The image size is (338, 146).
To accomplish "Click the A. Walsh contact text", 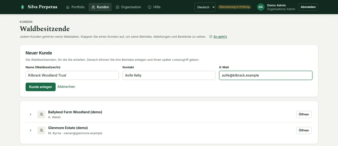I will 54,117.
